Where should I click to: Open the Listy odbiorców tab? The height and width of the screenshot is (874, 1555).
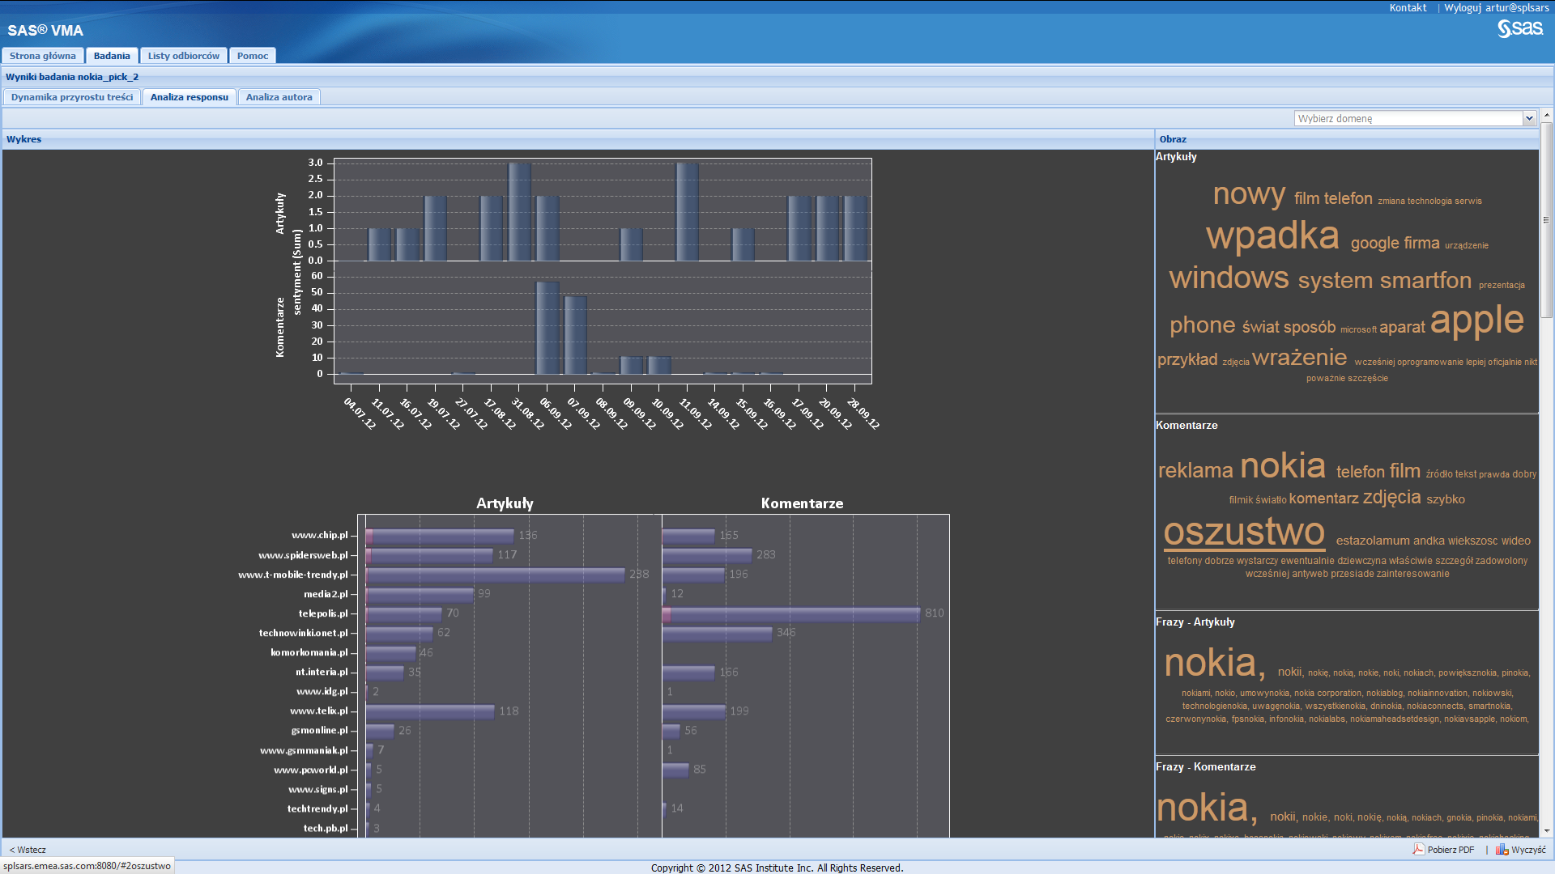(184, 56)
